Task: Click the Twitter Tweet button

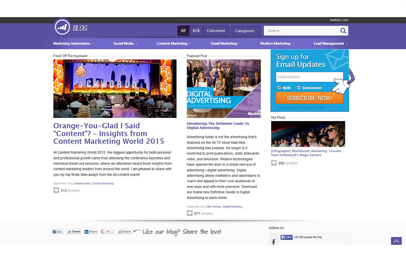Action: coord(74,232)
